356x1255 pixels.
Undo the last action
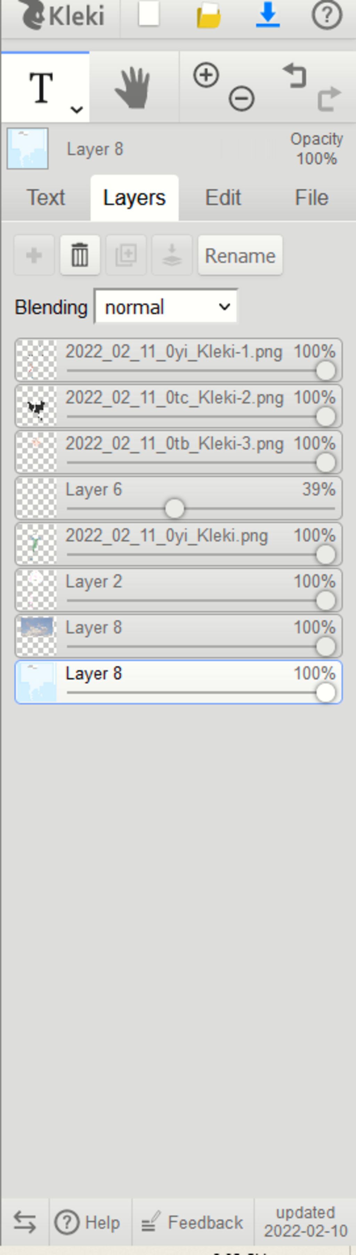click(294, 76)
